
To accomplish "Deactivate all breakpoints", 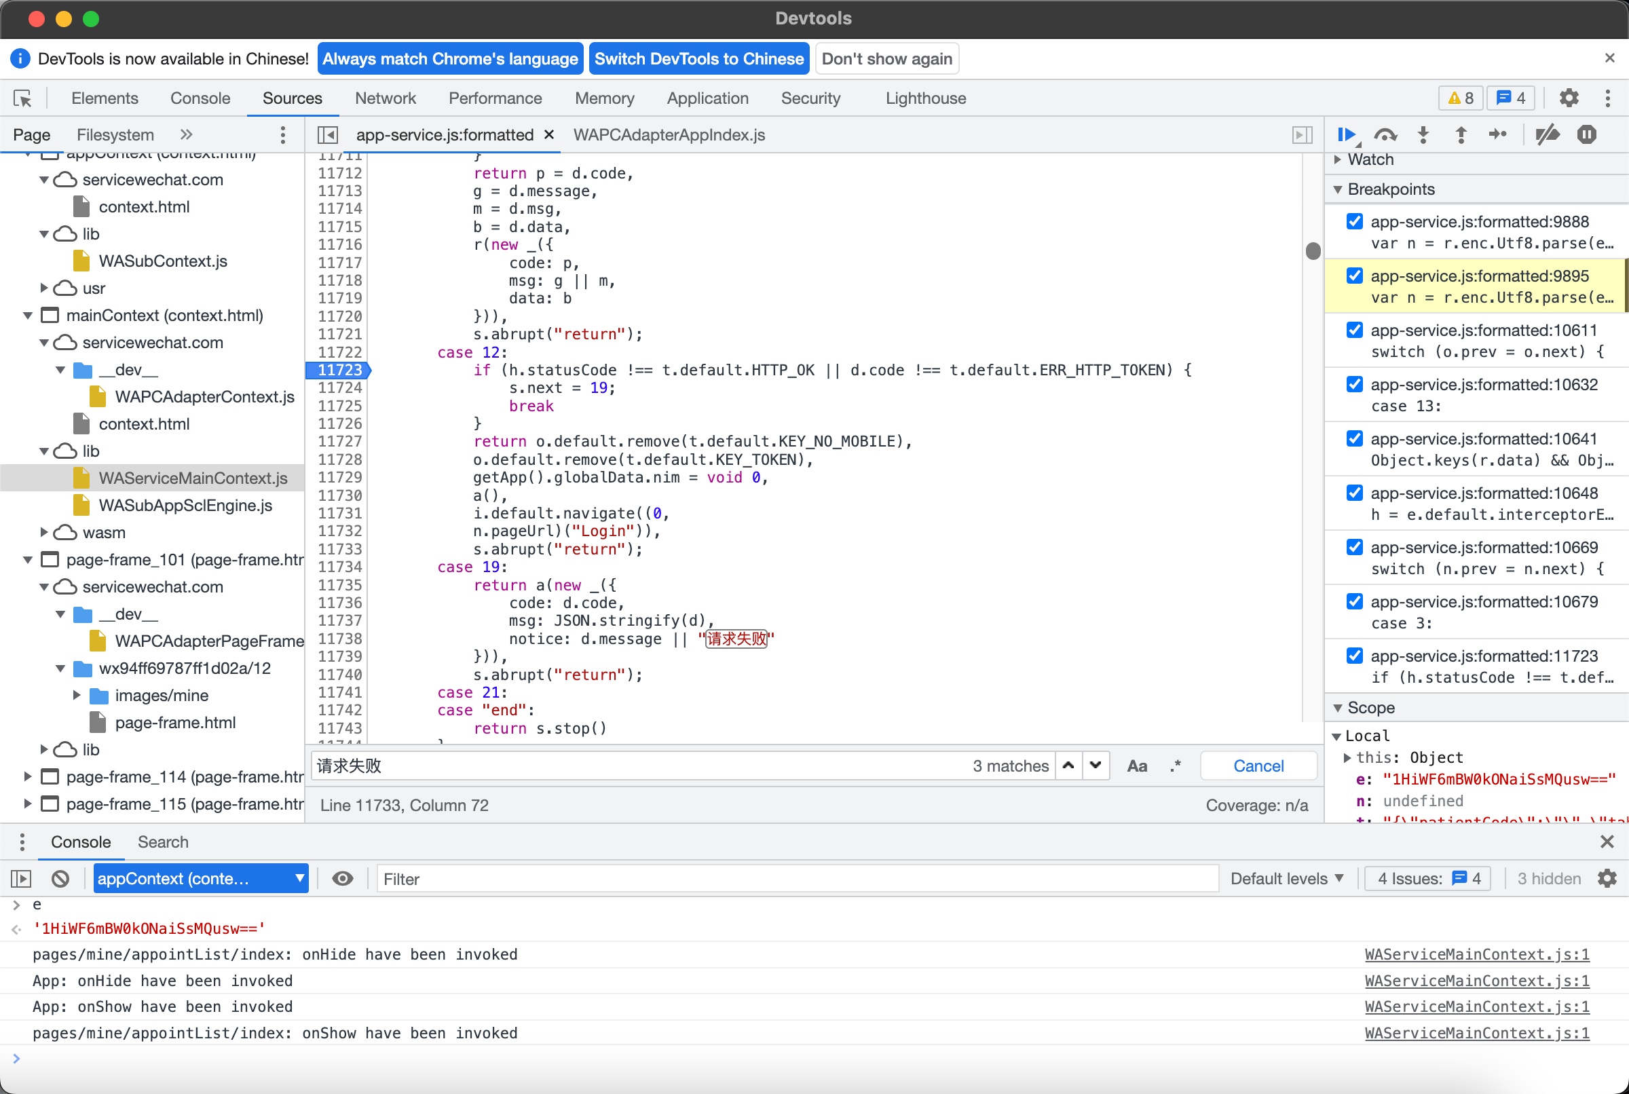I will (x=1548, y=134).
